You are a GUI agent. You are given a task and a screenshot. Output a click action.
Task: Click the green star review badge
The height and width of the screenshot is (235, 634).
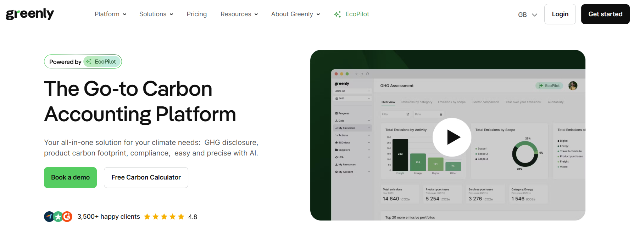coord(58,216)
